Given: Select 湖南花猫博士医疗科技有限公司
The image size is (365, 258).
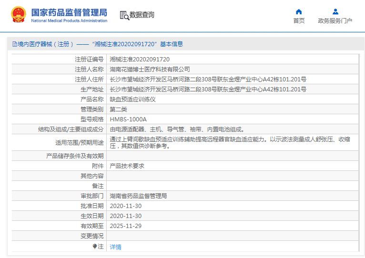Looking at the screenshot, I should pyautogui.click(x=150, y=69).
